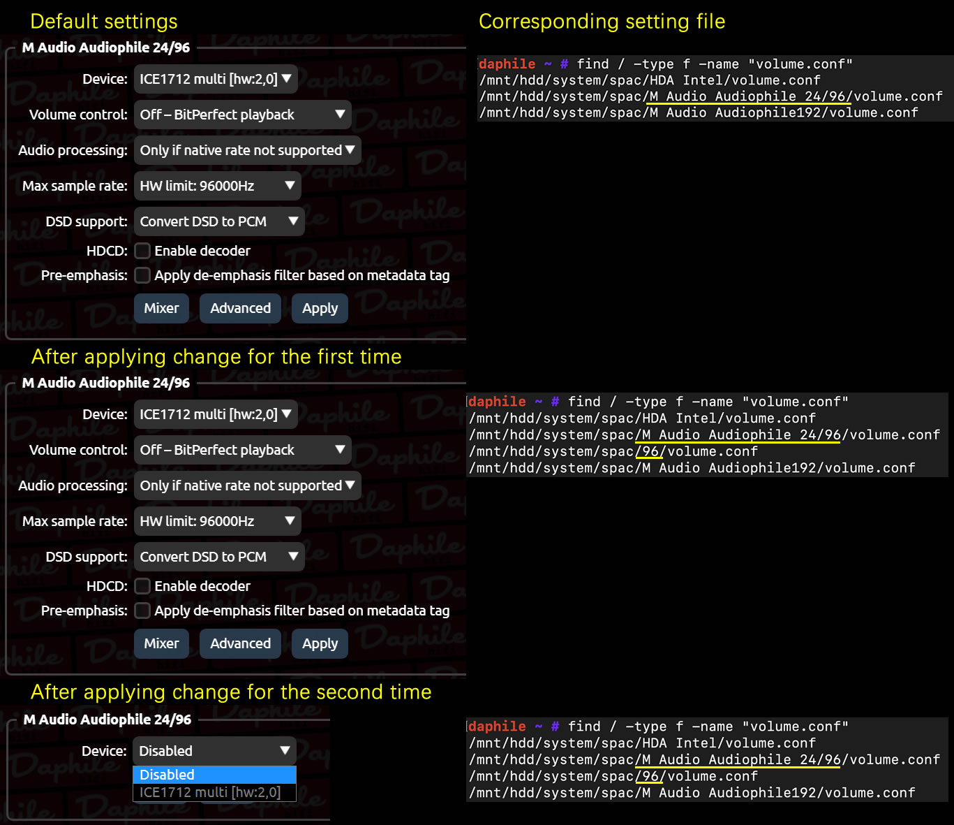This screenshot has height=825, width=954.
Task: Open Device dropdown in Default settings panel
Action: point(216,79)
